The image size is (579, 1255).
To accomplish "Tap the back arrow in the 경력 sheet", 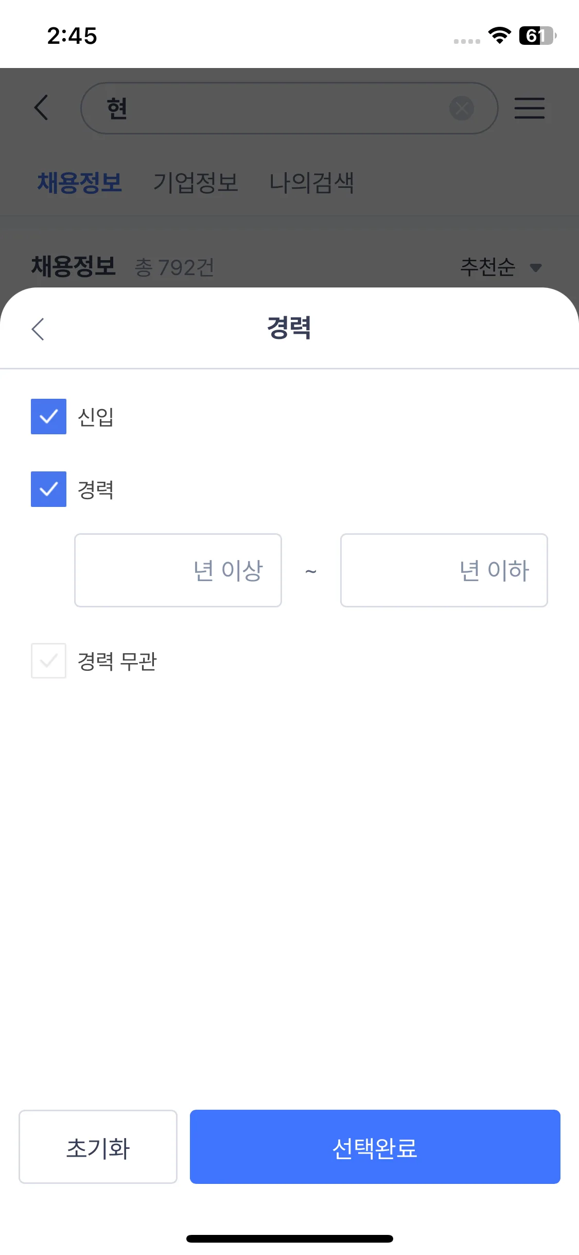I will coord(39,329).
